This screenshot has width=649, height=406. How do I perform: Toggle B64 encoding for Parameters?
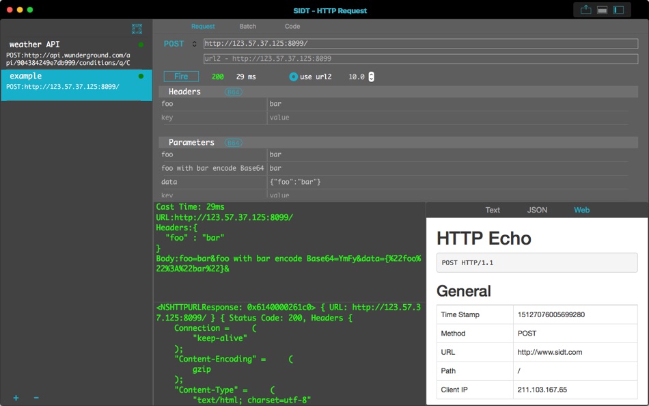(234, 143)
